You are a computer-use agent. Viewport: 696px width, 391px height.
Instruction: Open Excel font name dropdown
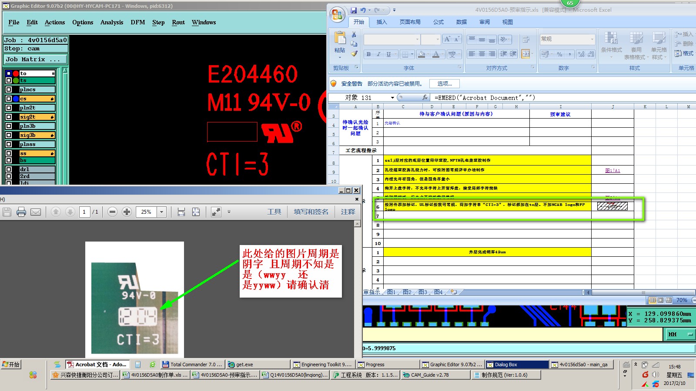[417, 39]
